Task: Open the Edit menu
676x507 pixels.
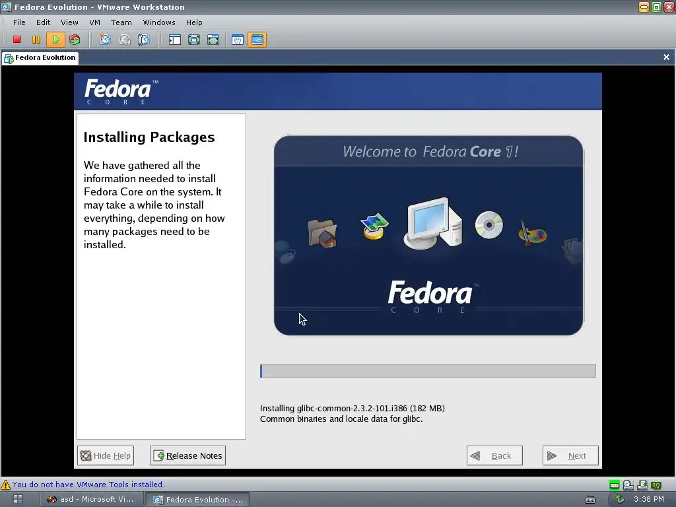Action: pos(43,22)
